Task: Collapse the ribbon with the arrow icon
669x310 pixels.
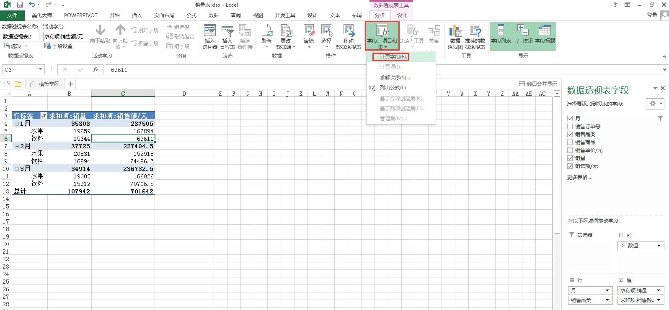Action: (x=664, y=56)
